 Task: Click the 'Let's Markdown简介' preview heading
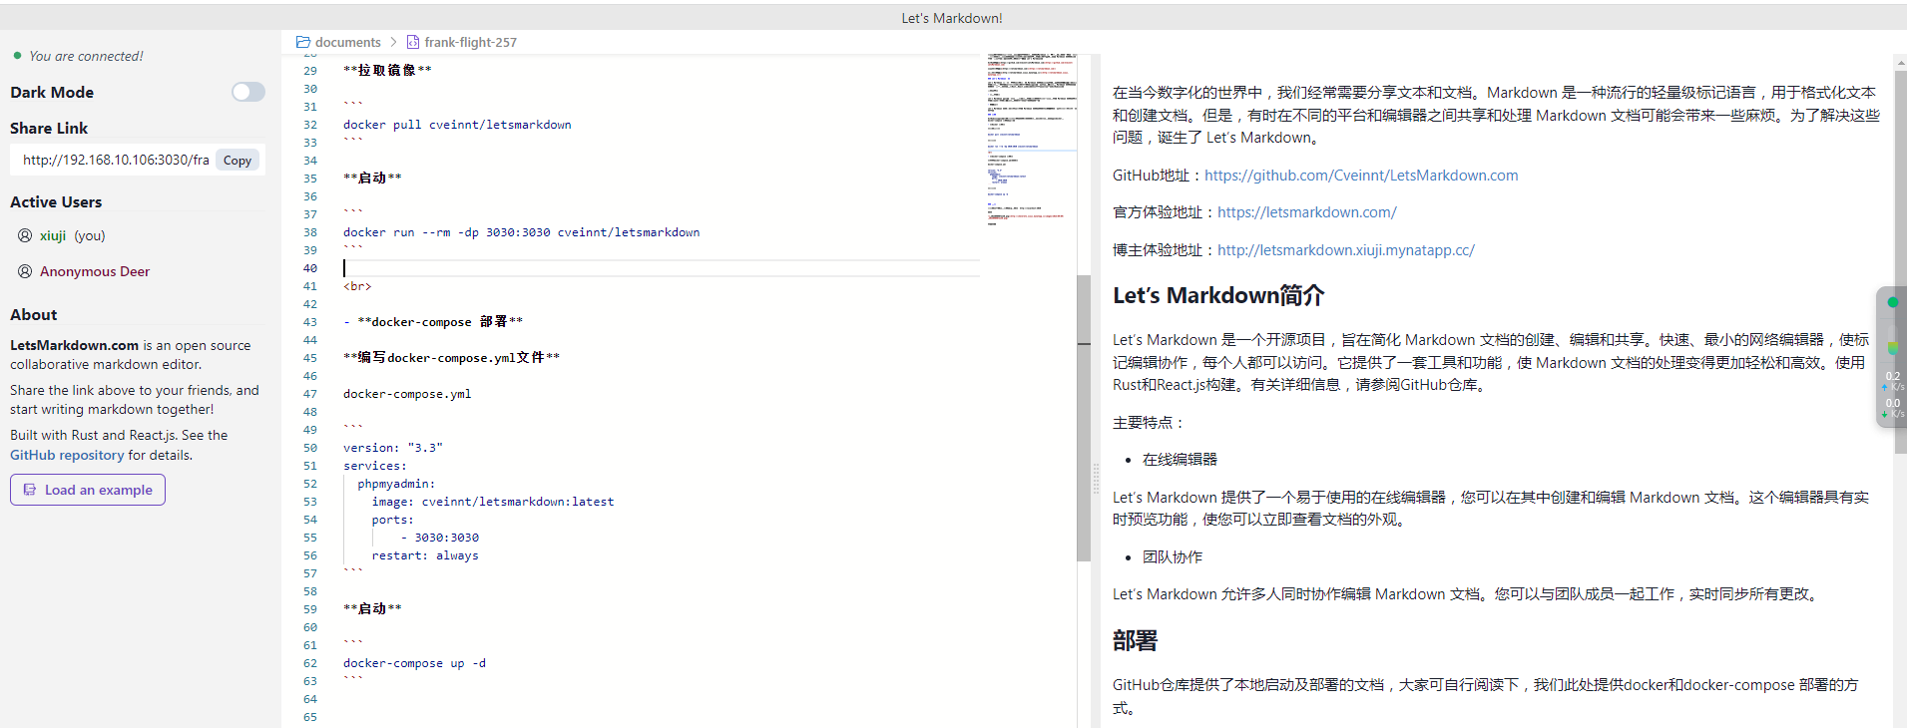coord(1218,295)
